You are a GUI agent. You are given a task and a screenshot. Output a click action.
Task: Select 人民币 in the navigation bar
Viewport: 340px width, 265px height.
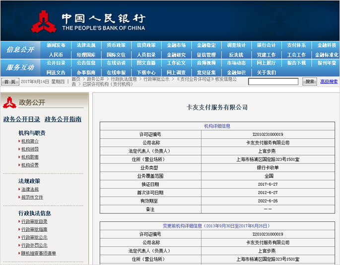click(56, 54)
